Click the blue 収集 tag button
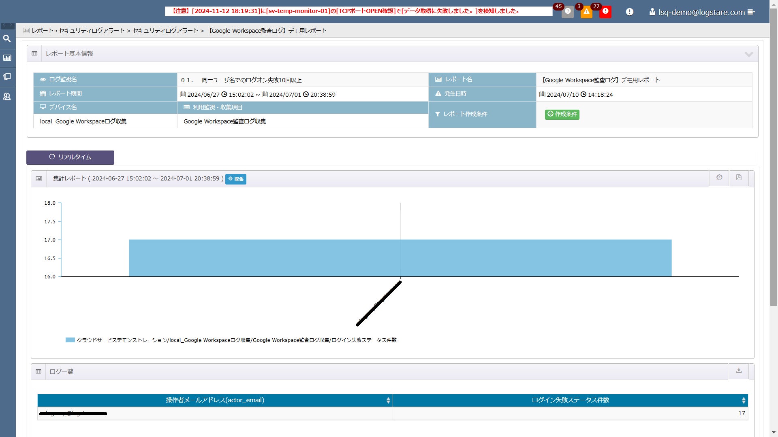The height and width of the screenshot is (437, 778). 236,179
